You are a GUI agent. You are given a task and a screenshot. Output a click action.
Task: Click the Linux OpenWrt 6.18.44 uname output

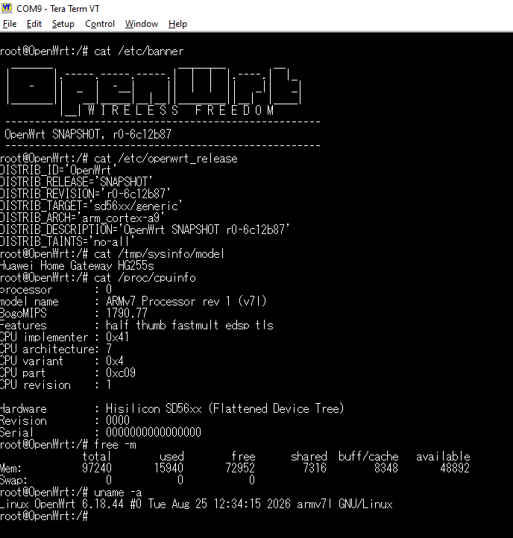(x=196, y=504)
